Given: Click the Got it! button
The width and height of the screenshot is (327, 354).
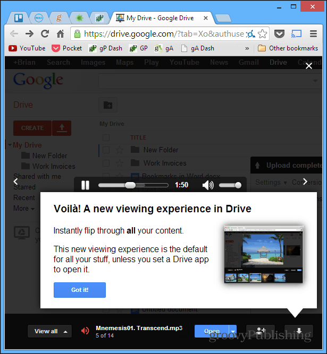Looking at the screenshot, I should point(80,290).
